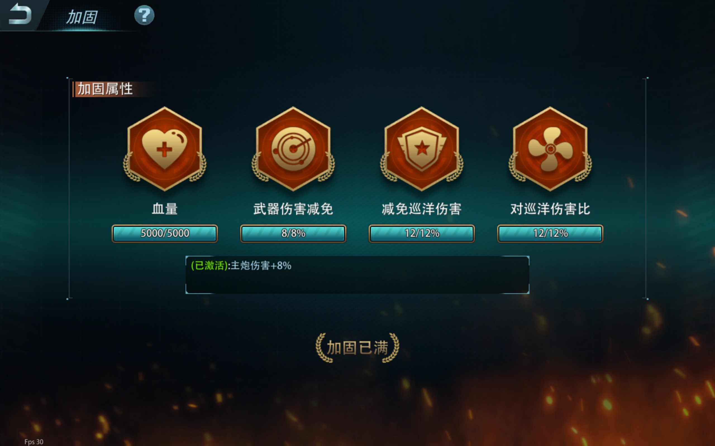Image resolution: width=715 pixels, height=446 pixels.
Task: Click the 加固 title tab
Action: coord(82,17)
